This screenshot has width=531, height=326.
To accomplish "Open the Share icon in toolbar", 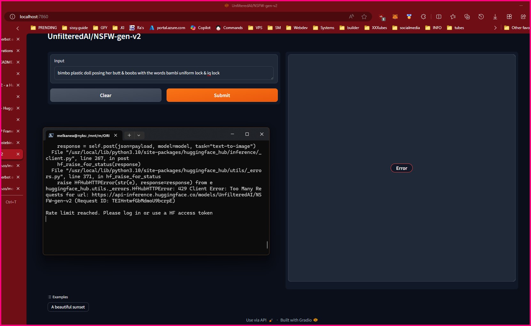I will tap(523, 17).
